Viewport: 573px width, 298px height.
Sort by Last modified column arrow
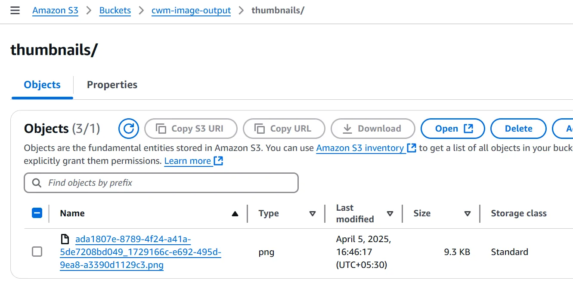point(390,214)
